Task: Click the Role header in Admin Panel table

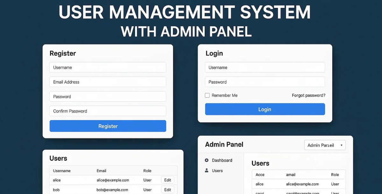Action: point(335,175)
